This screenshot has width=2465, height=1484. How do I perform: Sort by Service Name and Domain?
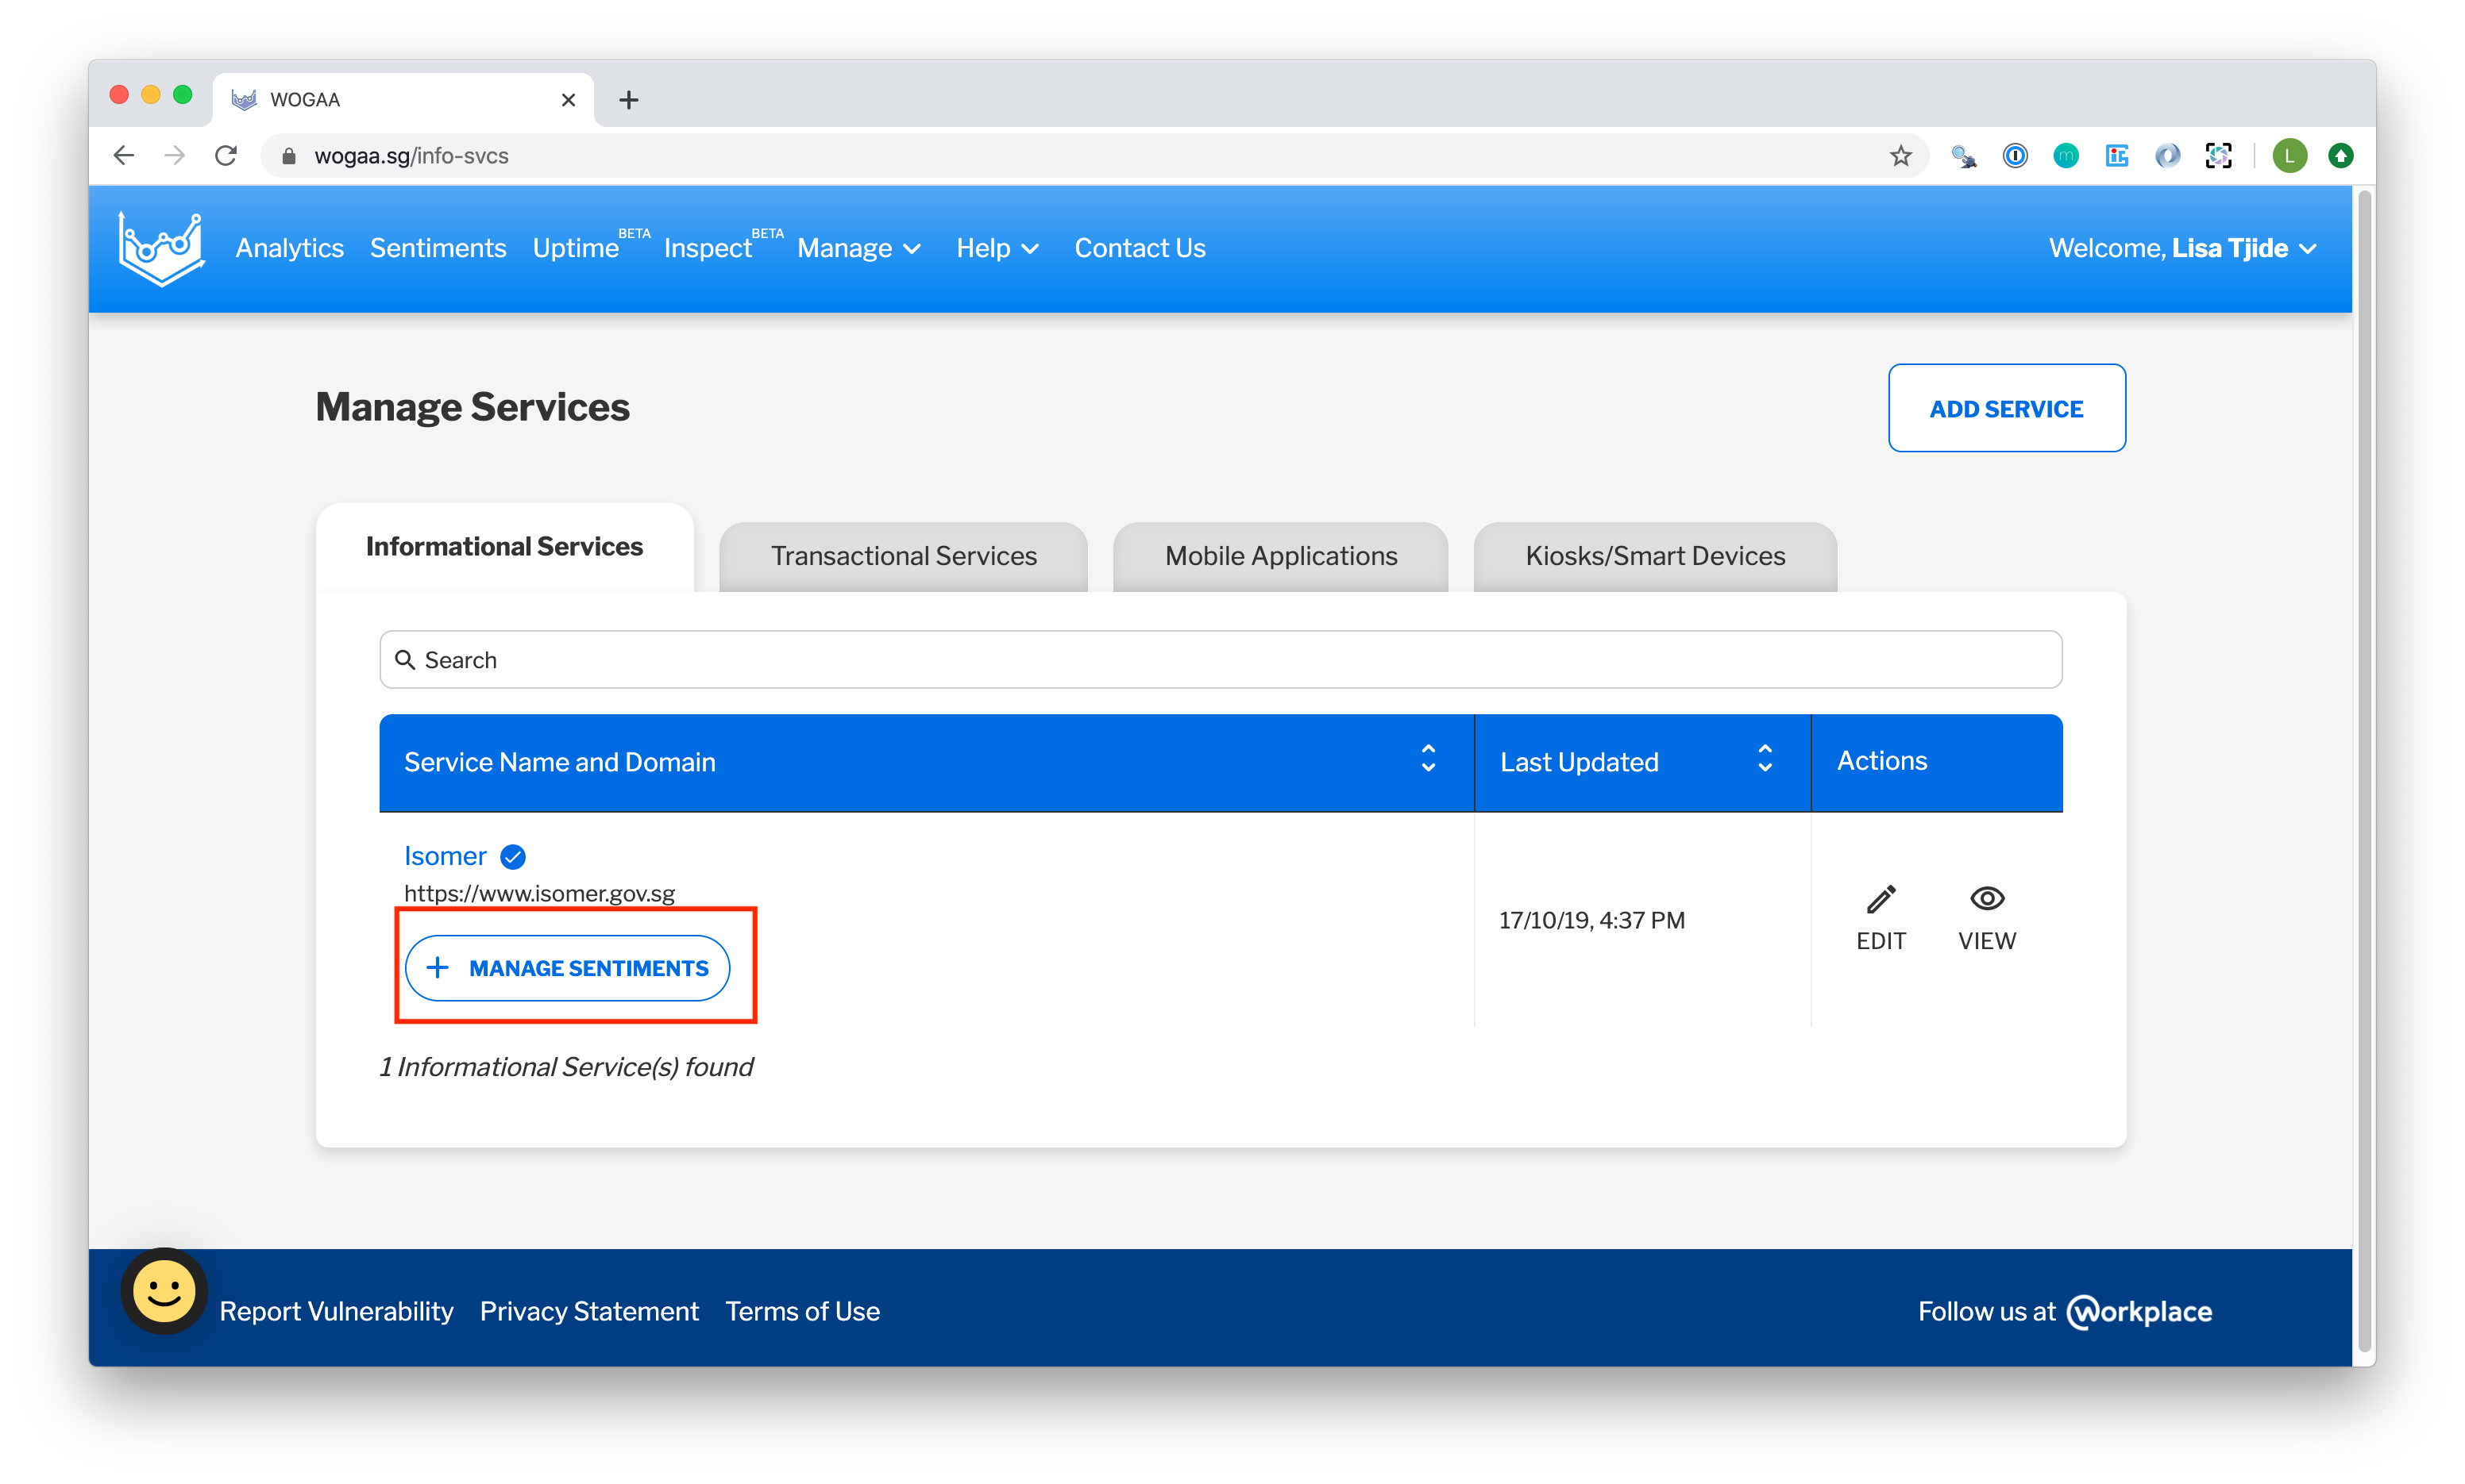[1428, 759]
